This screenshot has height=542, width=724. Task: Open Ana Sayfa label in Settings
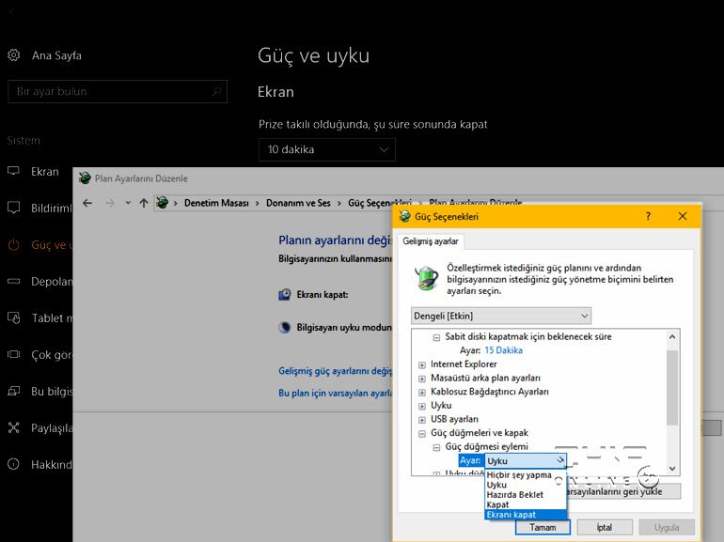click(56, 55)
